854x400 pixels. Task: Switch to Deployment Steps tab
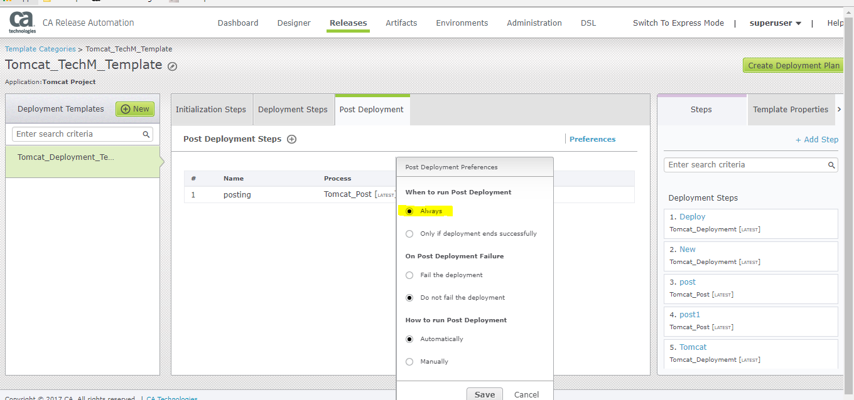[293, 110]
